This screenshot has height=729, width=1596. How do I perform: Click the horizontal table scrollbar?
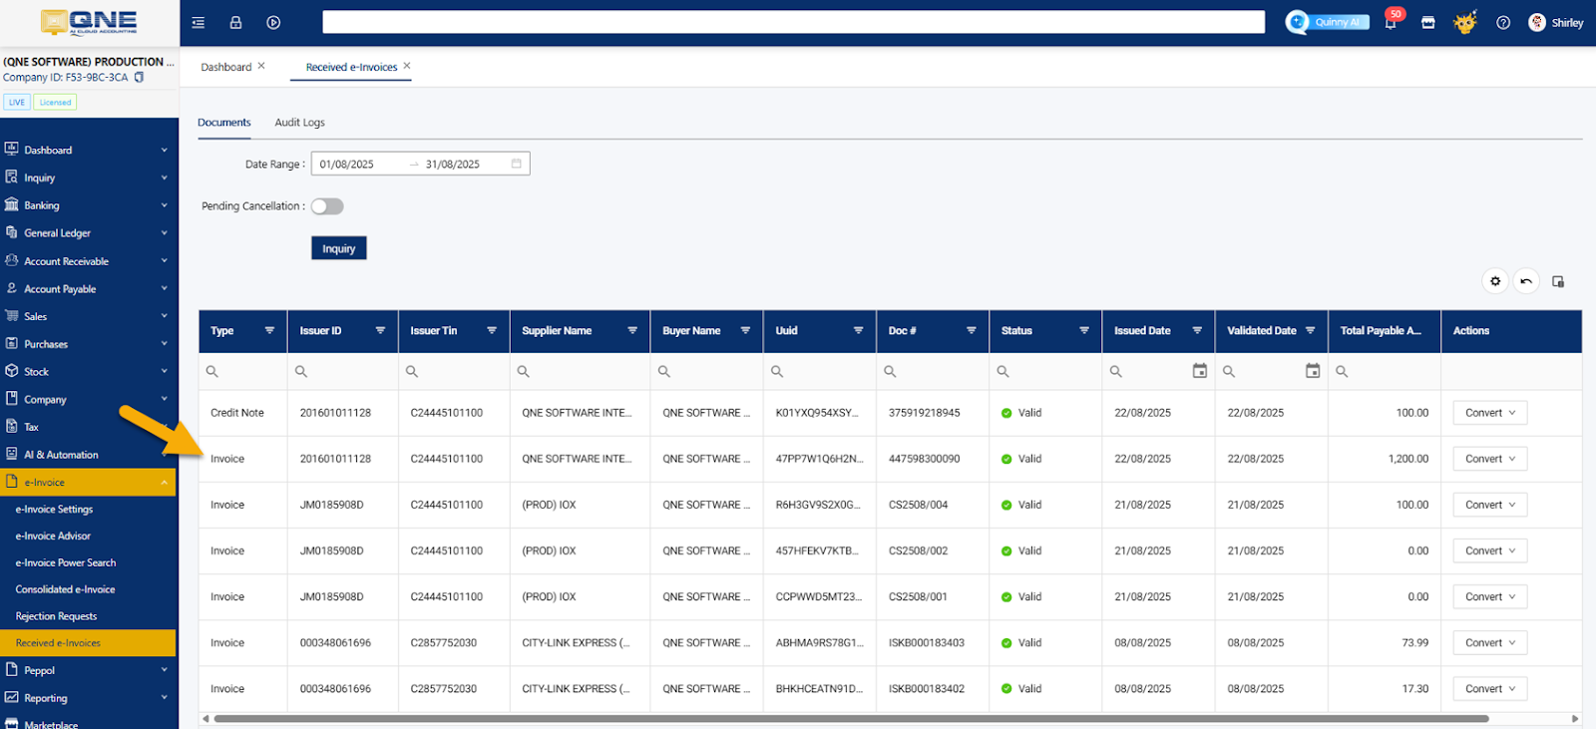tap(852, 718)
